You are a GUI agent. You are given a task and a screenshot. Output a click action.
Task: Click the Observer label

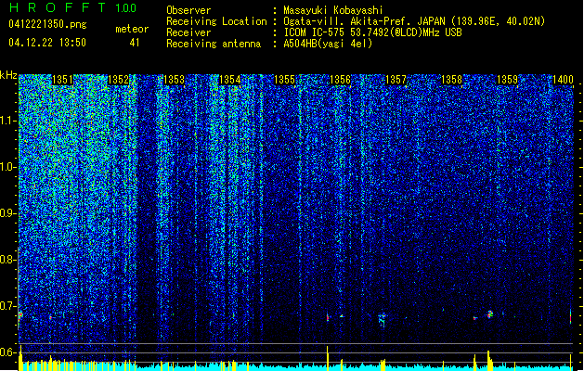tap(188, 10)
